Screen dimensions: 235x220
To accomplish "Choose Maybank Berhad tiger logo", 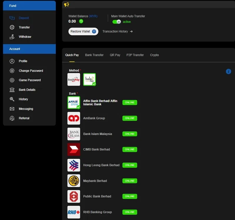I will [x=74, y=181].
